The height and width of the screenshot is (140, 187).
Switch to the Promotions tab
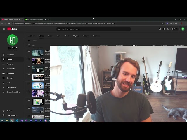[x=96, y=36]
